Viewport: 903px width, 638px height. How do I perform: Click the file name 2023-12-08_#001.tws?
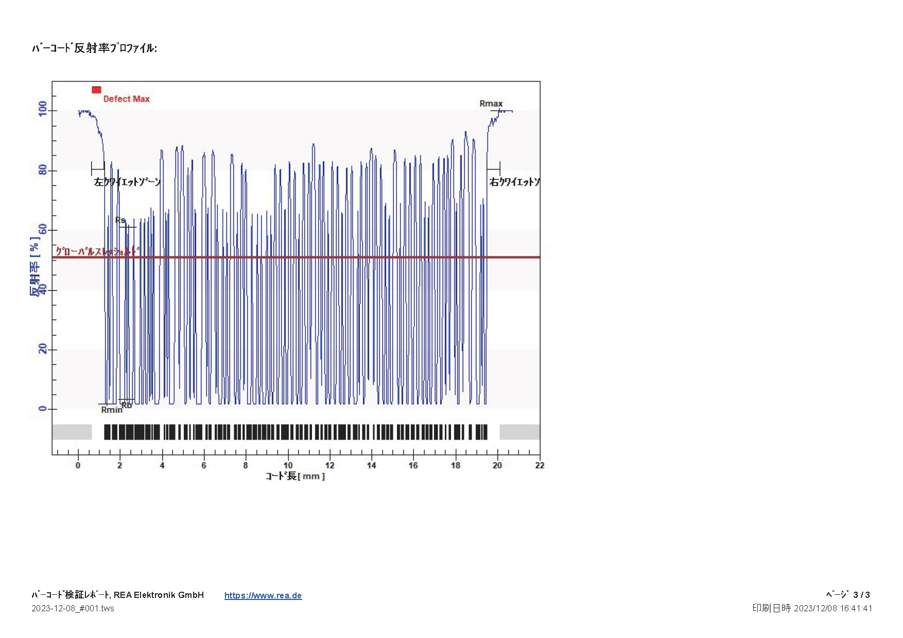73,608
